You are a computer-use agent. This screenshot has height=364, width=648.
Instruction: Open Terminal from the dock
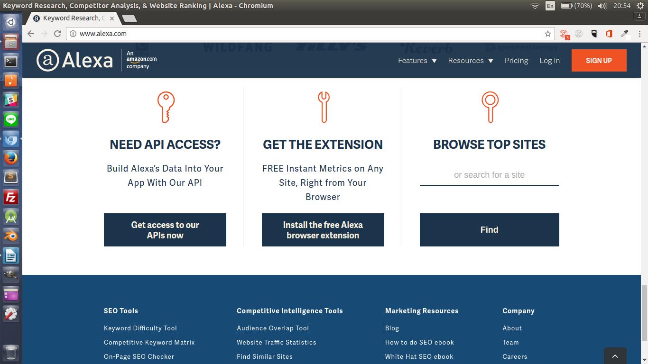point(11,61)
